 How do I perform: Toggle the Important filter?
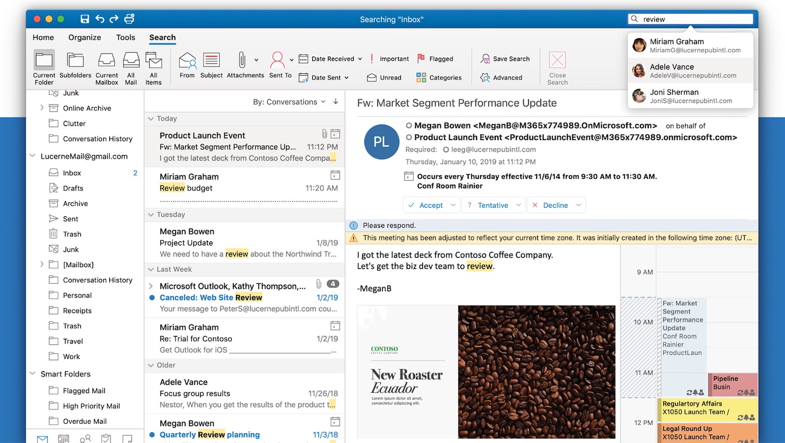pyautogui.click(x=389, y=59)
